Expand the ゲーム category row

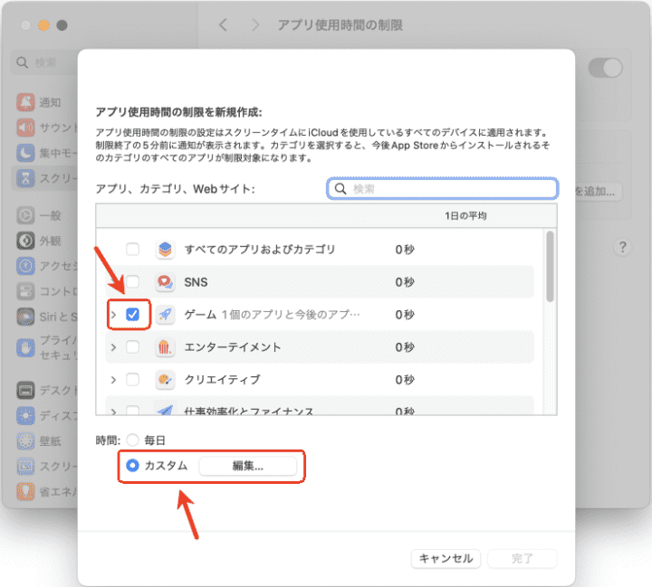[113, 315]
